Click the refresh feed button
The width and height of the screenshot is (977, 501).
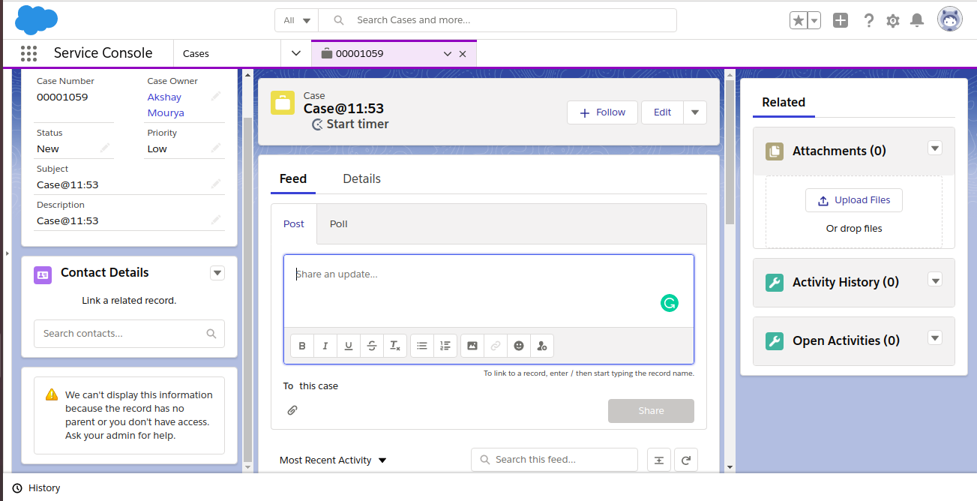686,460
